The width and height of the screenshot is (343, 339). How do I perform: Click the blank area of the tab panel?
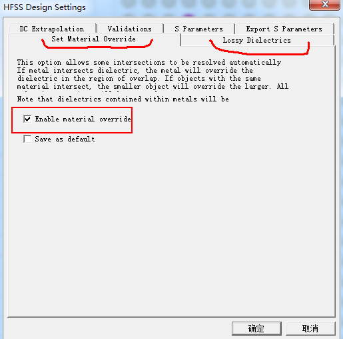pos(171,222)
